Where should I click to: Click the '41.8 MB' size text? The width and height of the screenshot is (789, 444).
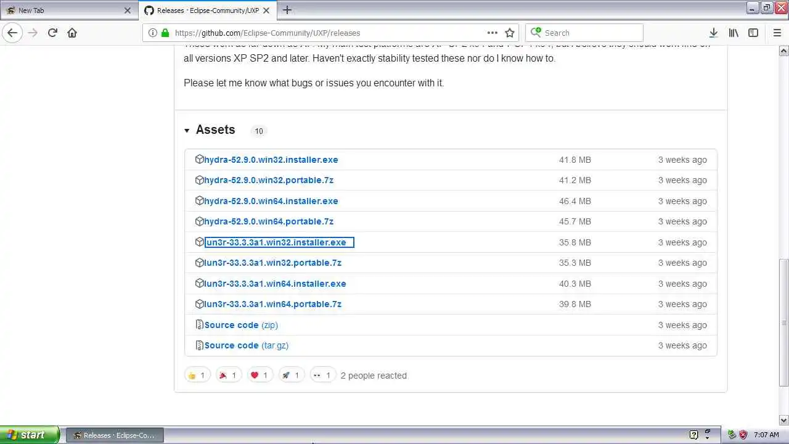point(575,160)
